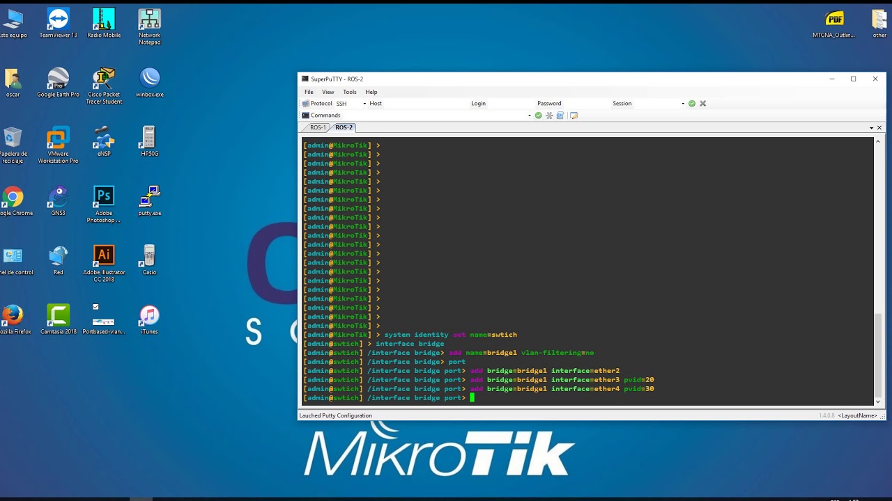Click the gray X clear-fields icon
Screen dimensions: 892x501
pos(703,104)
